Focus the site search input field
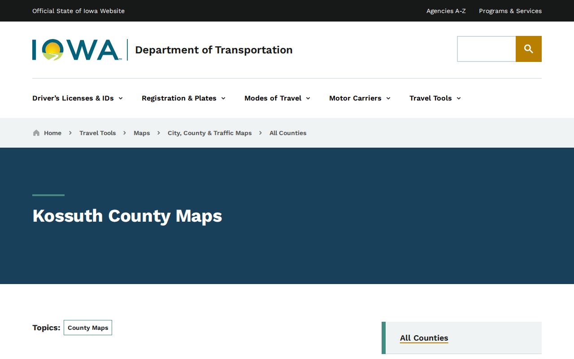Screen dimensions: 574x359 [x=487, y=49]
